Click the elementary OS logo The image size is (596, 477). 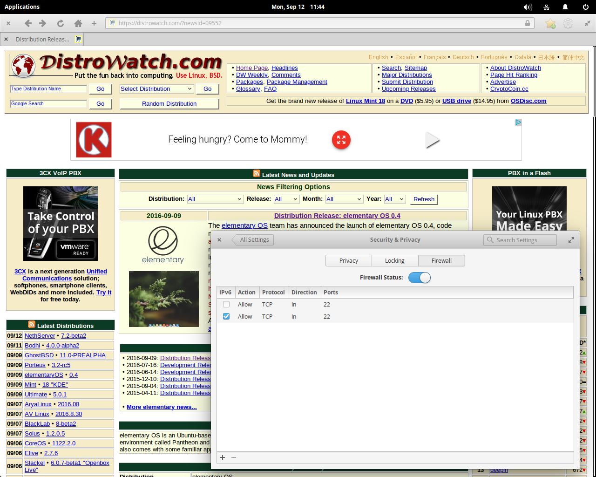pyautogui.click(x=163, y=245)
